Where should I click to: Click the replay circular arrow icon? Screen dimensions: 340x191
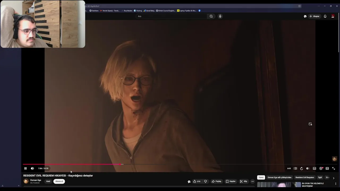pyautogui.click(x=301, y=168)
